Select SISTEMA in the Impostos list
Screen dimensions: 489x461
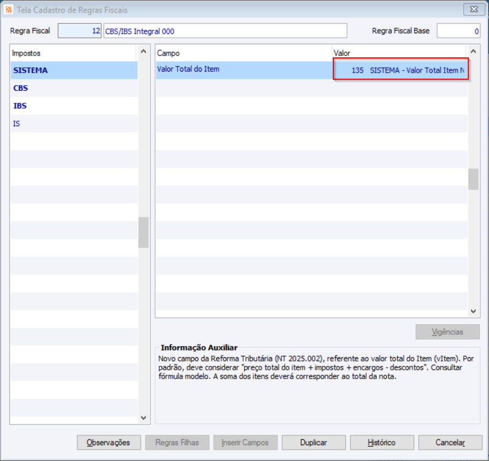coord(74,70)
